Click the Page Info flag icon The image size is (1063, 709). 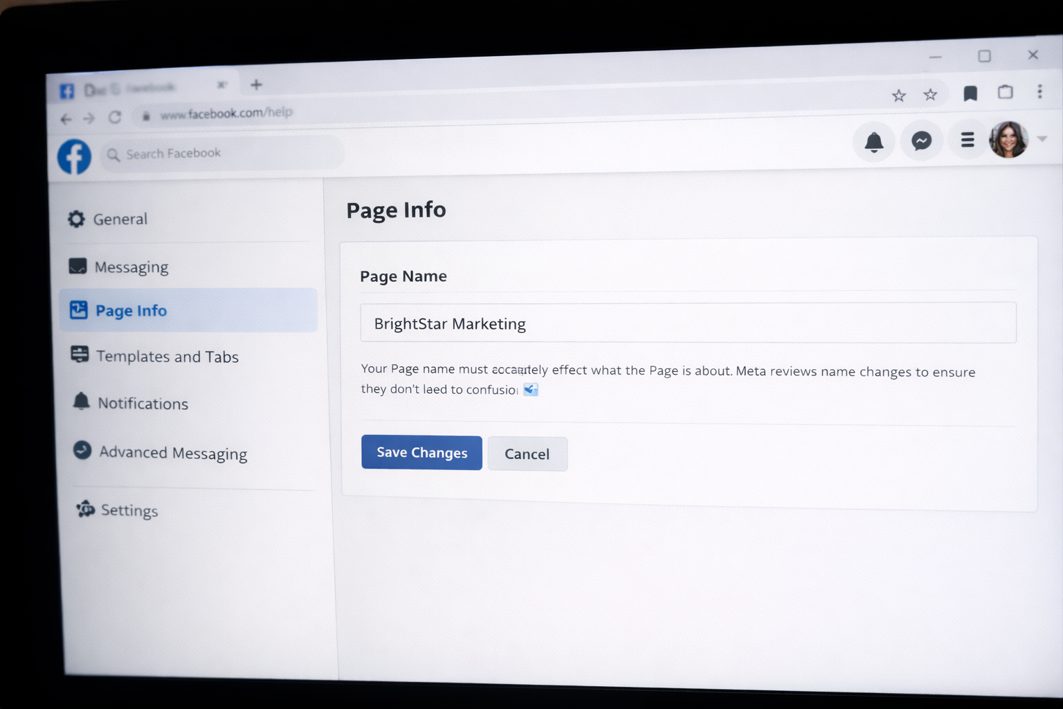(78, 310)
